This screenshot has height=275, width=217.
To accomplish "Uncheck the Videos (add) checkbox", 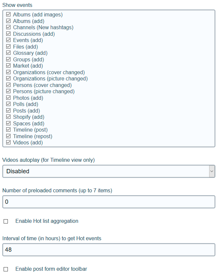I will [x=9, y=143].
